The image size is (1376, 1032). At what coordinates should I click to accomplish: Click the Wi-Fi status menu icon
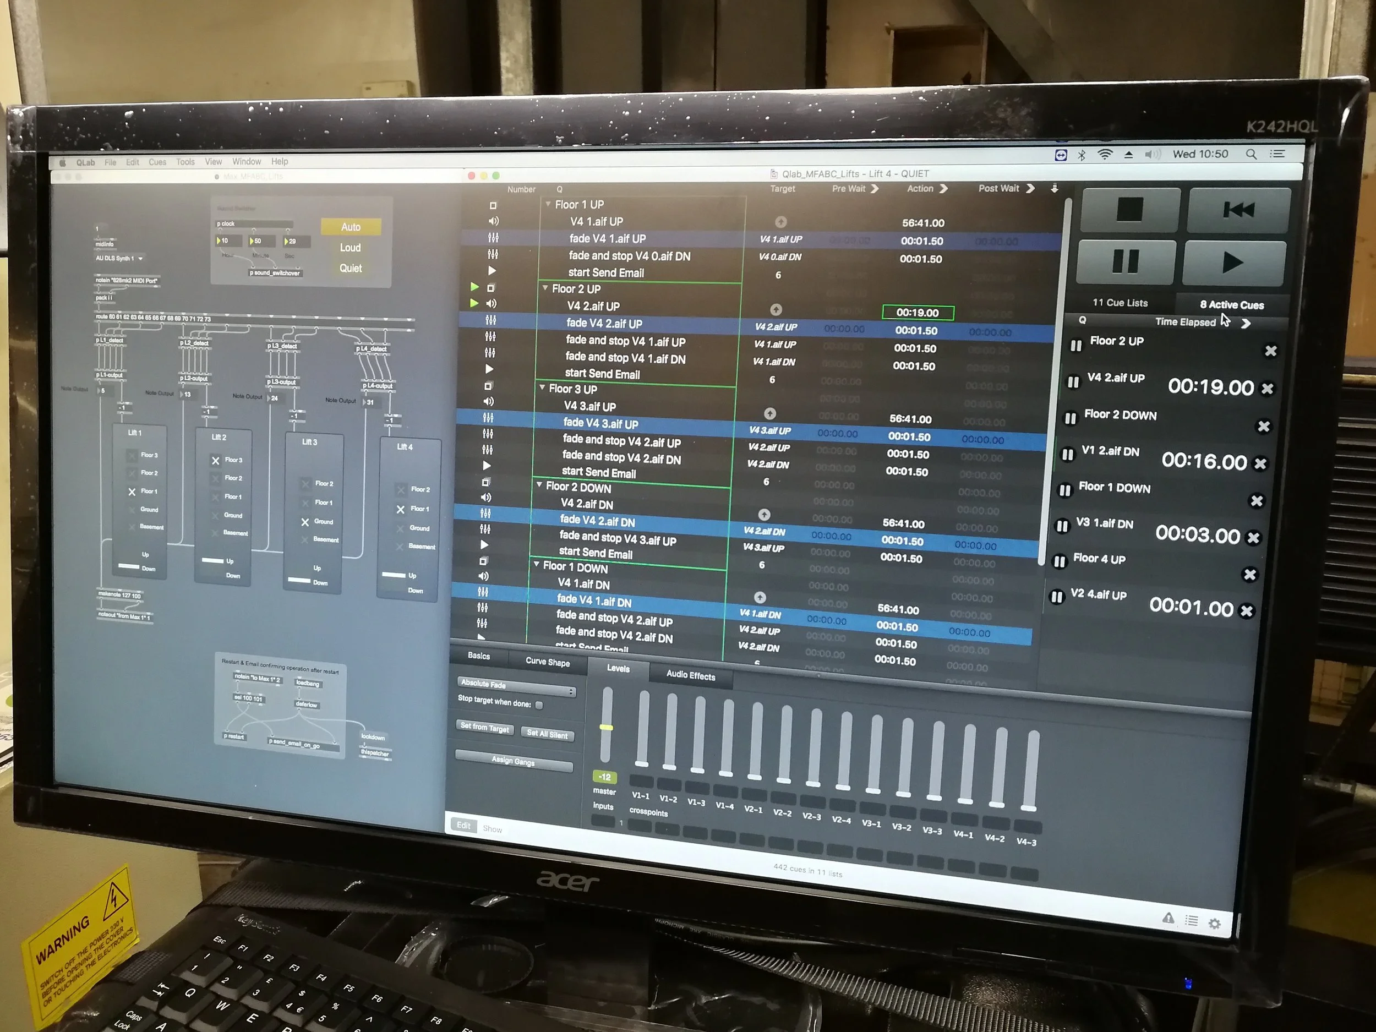tap(1105, 155)
